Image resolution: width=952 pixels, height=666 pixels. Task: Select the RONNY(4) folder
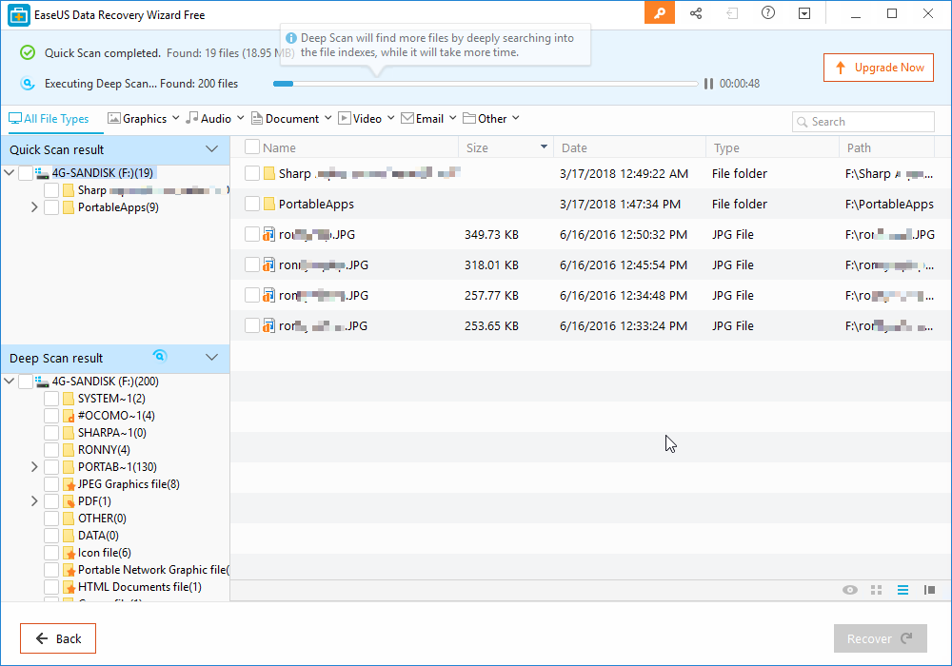104,449
